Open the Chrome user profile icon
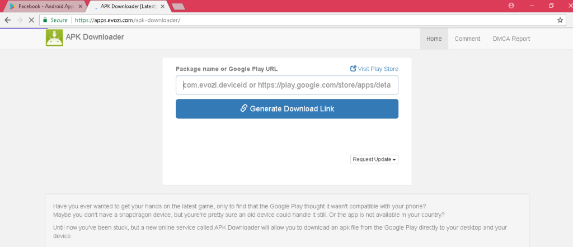 [x=511, y=6]
